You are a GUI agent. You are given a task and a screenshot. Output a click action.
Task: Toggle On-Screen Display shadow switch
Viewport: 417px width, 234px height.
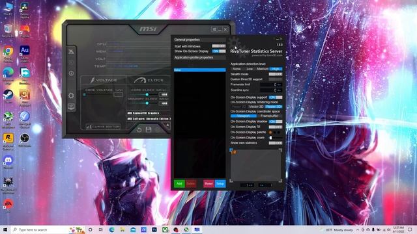pyautogui.click(x=275, y=122)
